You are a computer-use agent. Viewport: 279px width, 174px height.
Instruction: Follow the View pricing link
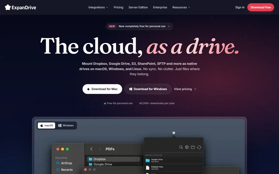pyautogui.click(x=185, y=89)
